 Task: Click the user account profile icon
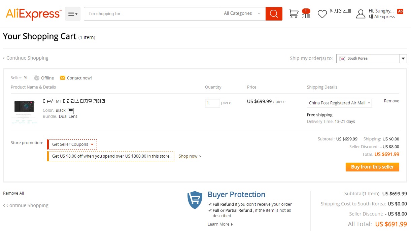pyautogui.click(x=361, y=14)
